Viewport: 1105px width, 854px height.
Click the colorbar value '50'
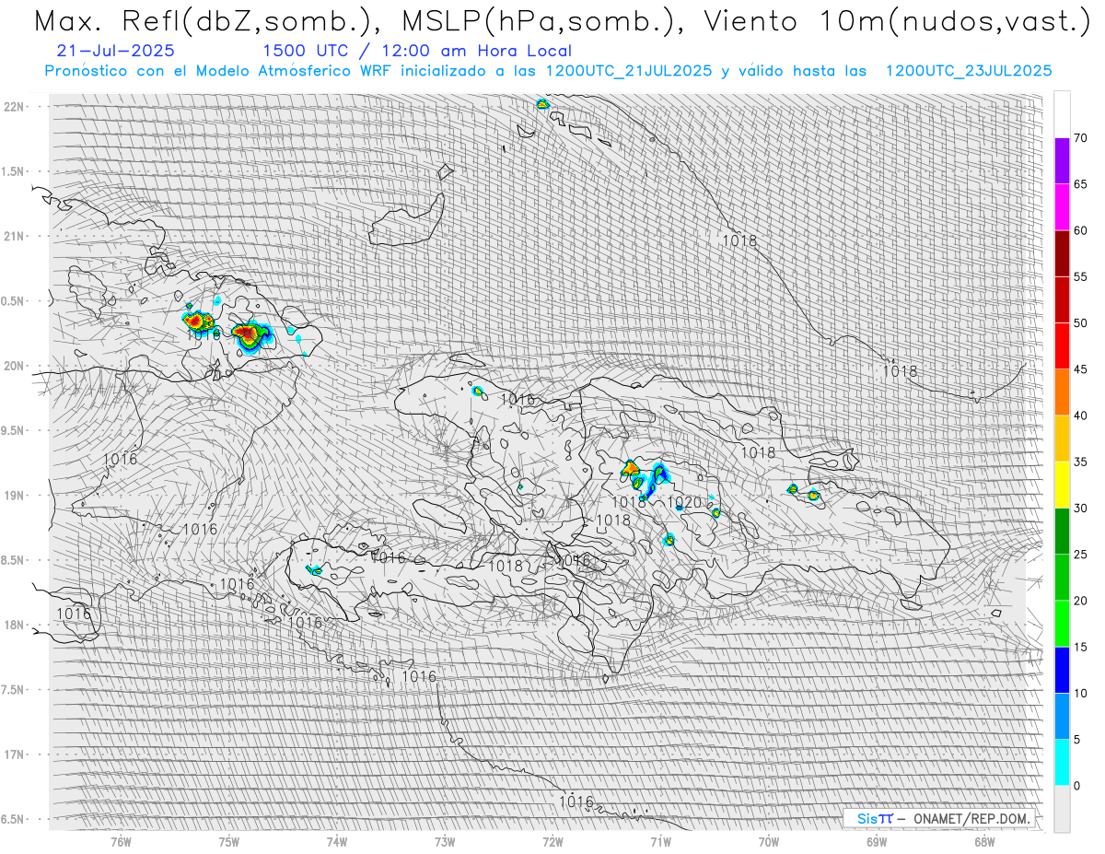(1079, 323)
